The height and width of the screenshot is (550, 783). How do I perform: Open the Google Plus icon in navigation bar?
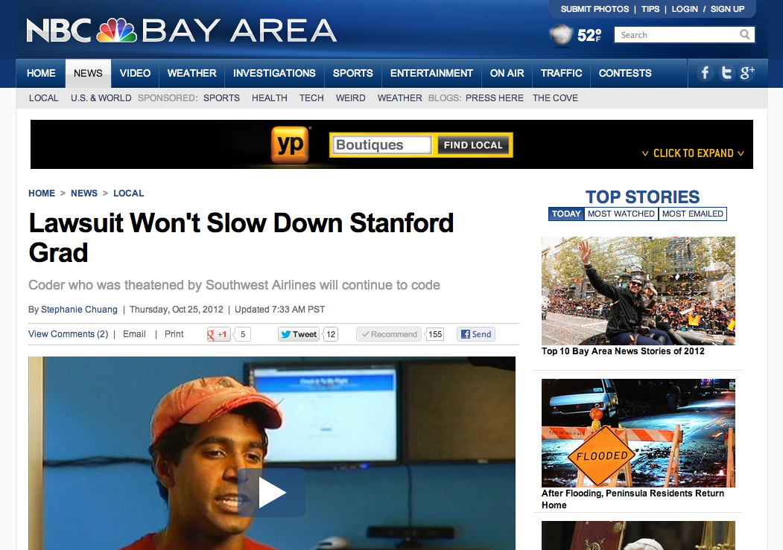tap(747, 73)
